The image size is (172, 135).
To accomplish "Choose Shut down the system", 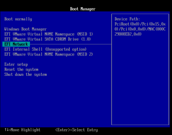I will [26, 74].
